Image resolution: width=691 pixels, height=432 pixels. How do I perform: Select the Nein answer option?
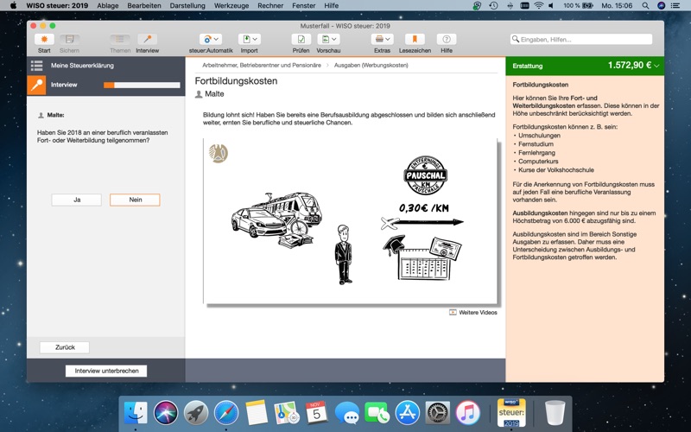point(135,200)
